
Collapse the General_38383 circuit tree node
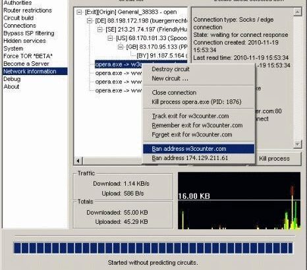tap(79, 13)
